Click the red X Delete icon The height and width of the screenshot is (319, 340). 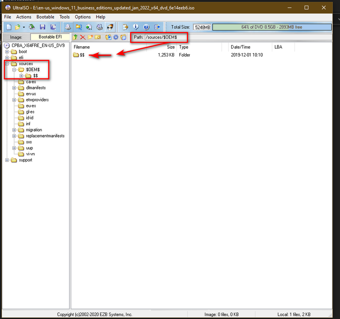[x=83, y=37]
